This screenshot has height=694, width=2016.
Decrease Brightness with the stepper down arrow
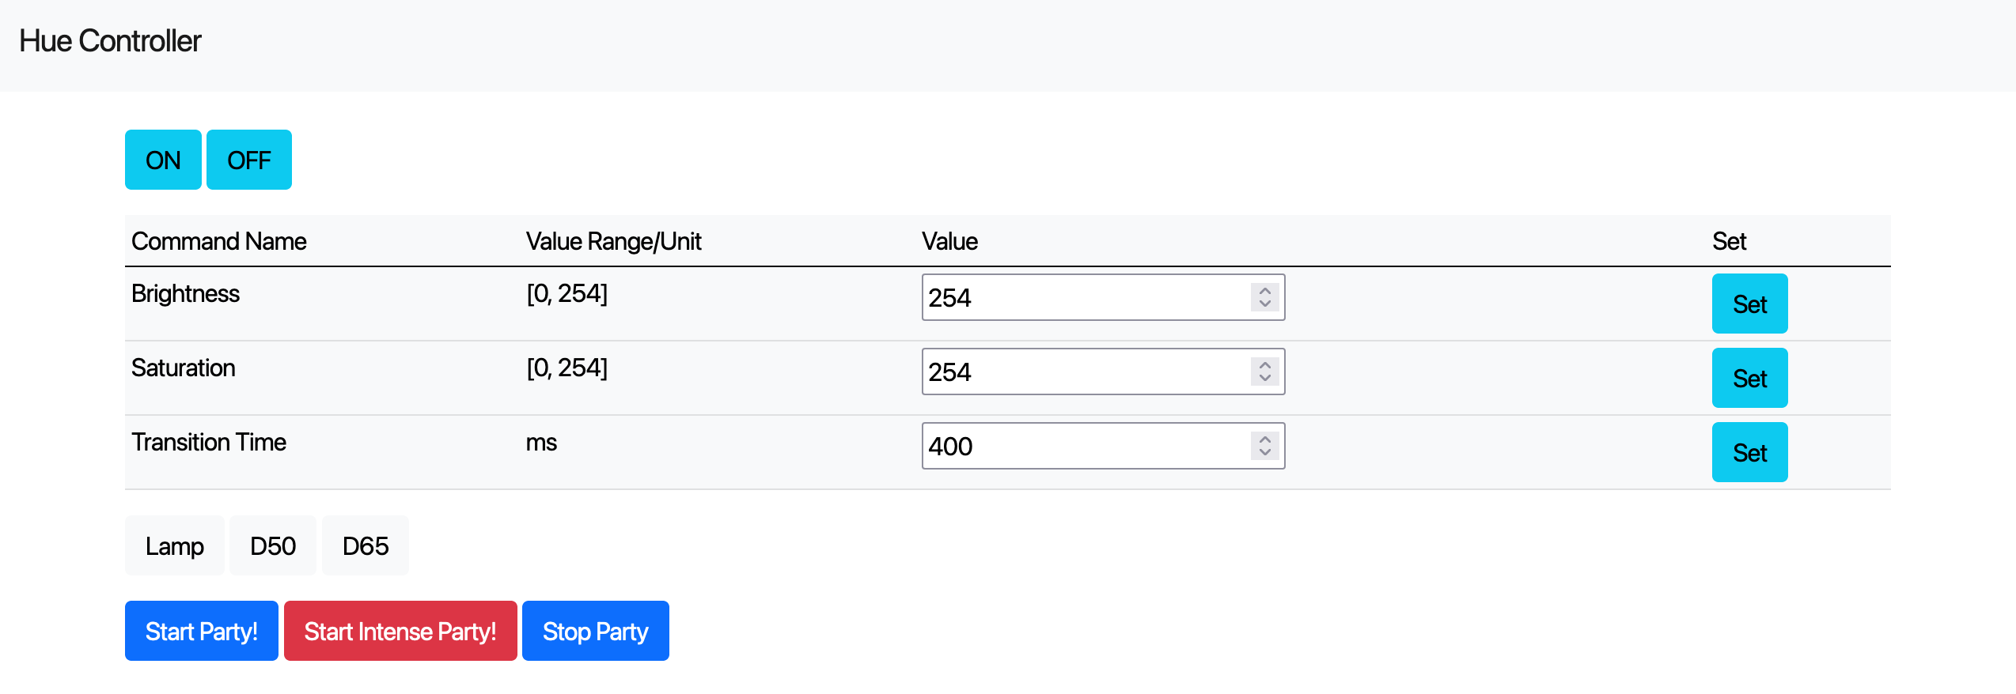click(x=1265, y=304)
